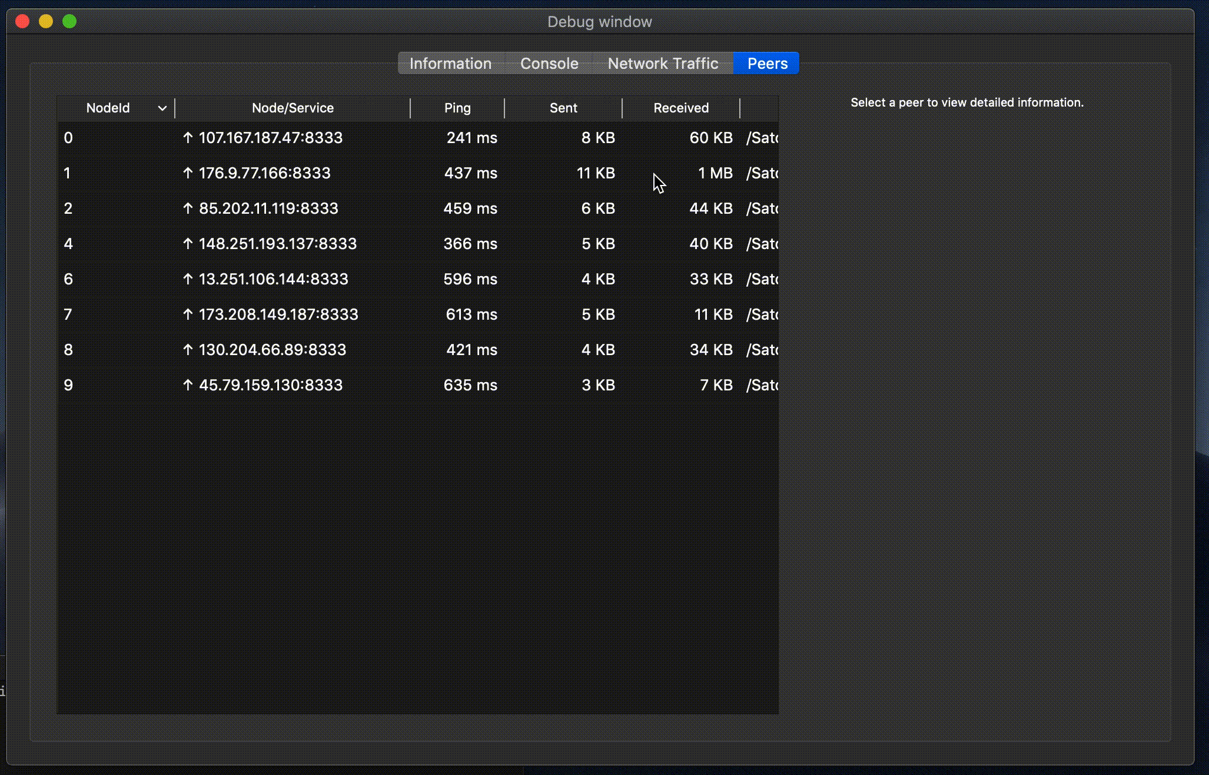The height and width of the screenshot is (775, 1209).
Task: Click outbound arrow icon for 148.251.193.137:8333
Action: click(188, 244)
